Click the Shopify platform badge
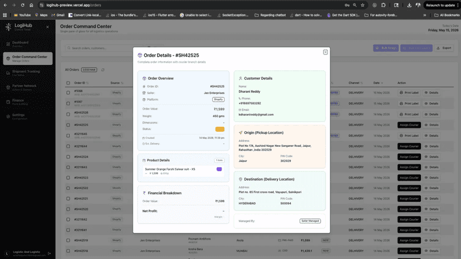Viewport: 461px width, 259px height. click(218, 99)
